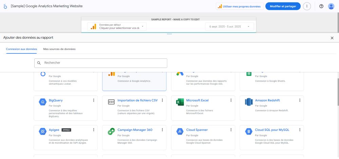Open Microsoft Excel card three-dot menu
This screenshot has height=159, width=339.
tap(231, 100)
